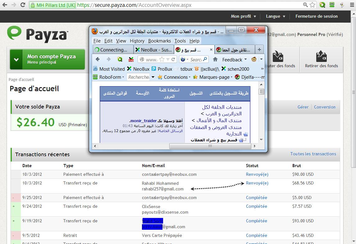Click the Most Visited bookmark in Firefox

(109, 69)
